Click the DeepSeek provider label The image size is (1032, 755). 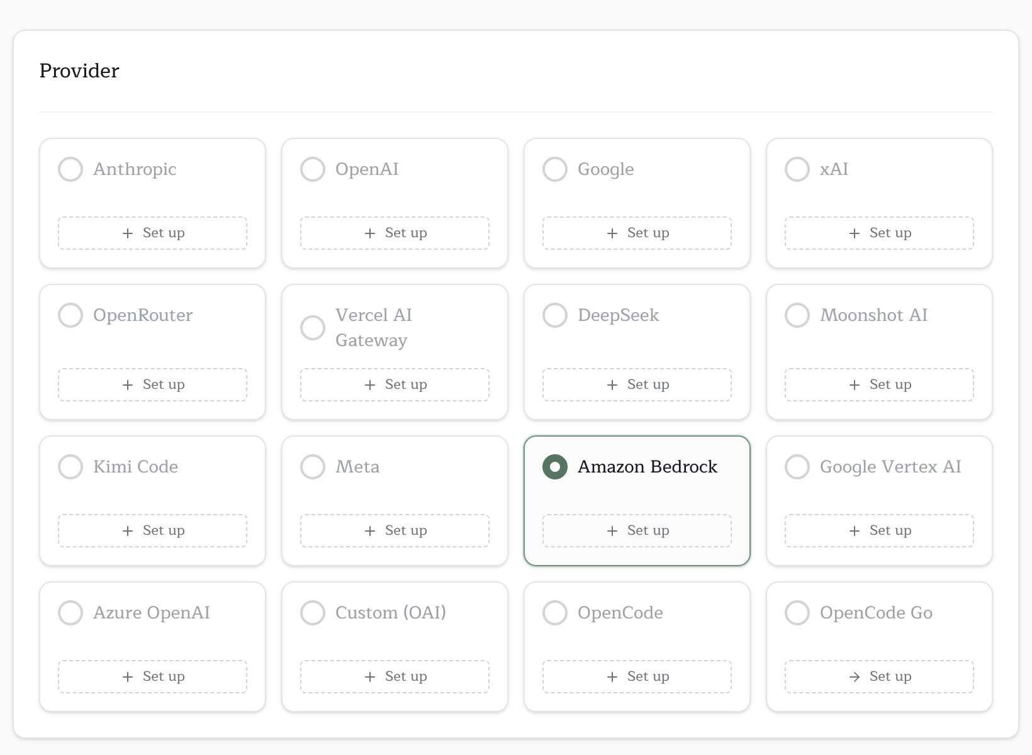619,315
